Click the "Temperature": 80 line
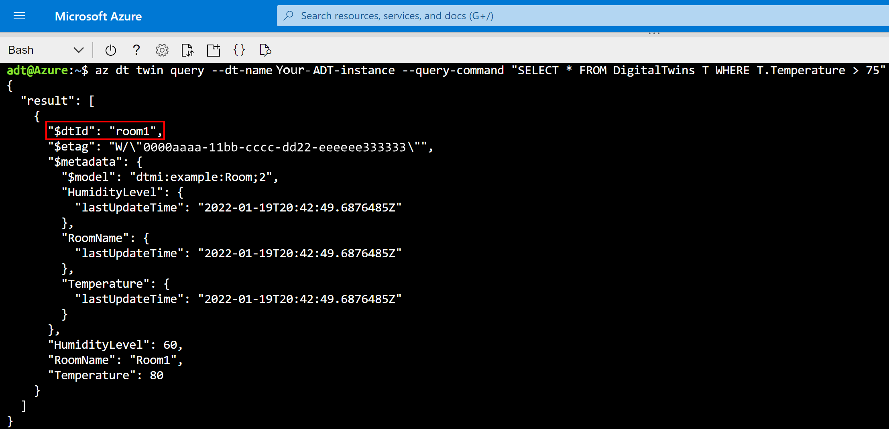 pyautogui.click(x=106, y=375)
